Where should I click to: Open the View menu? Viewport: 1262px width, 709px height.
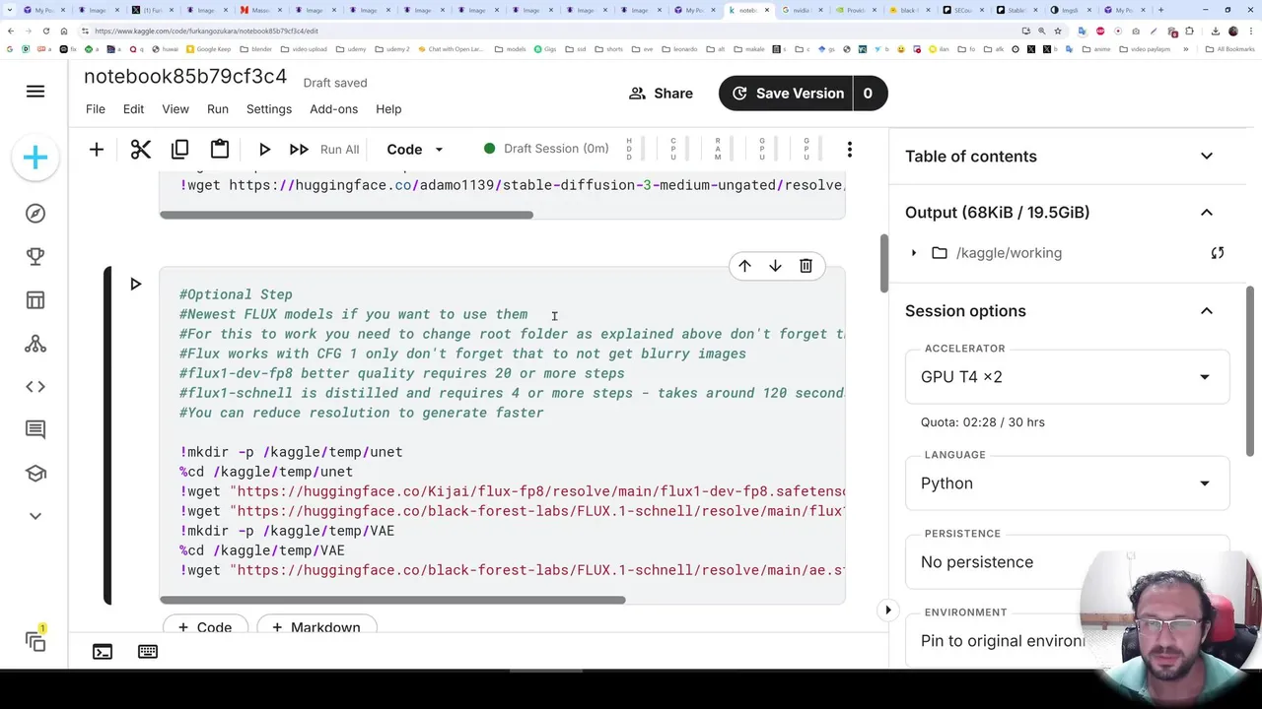pyautogui.click(x=175, y=109)
